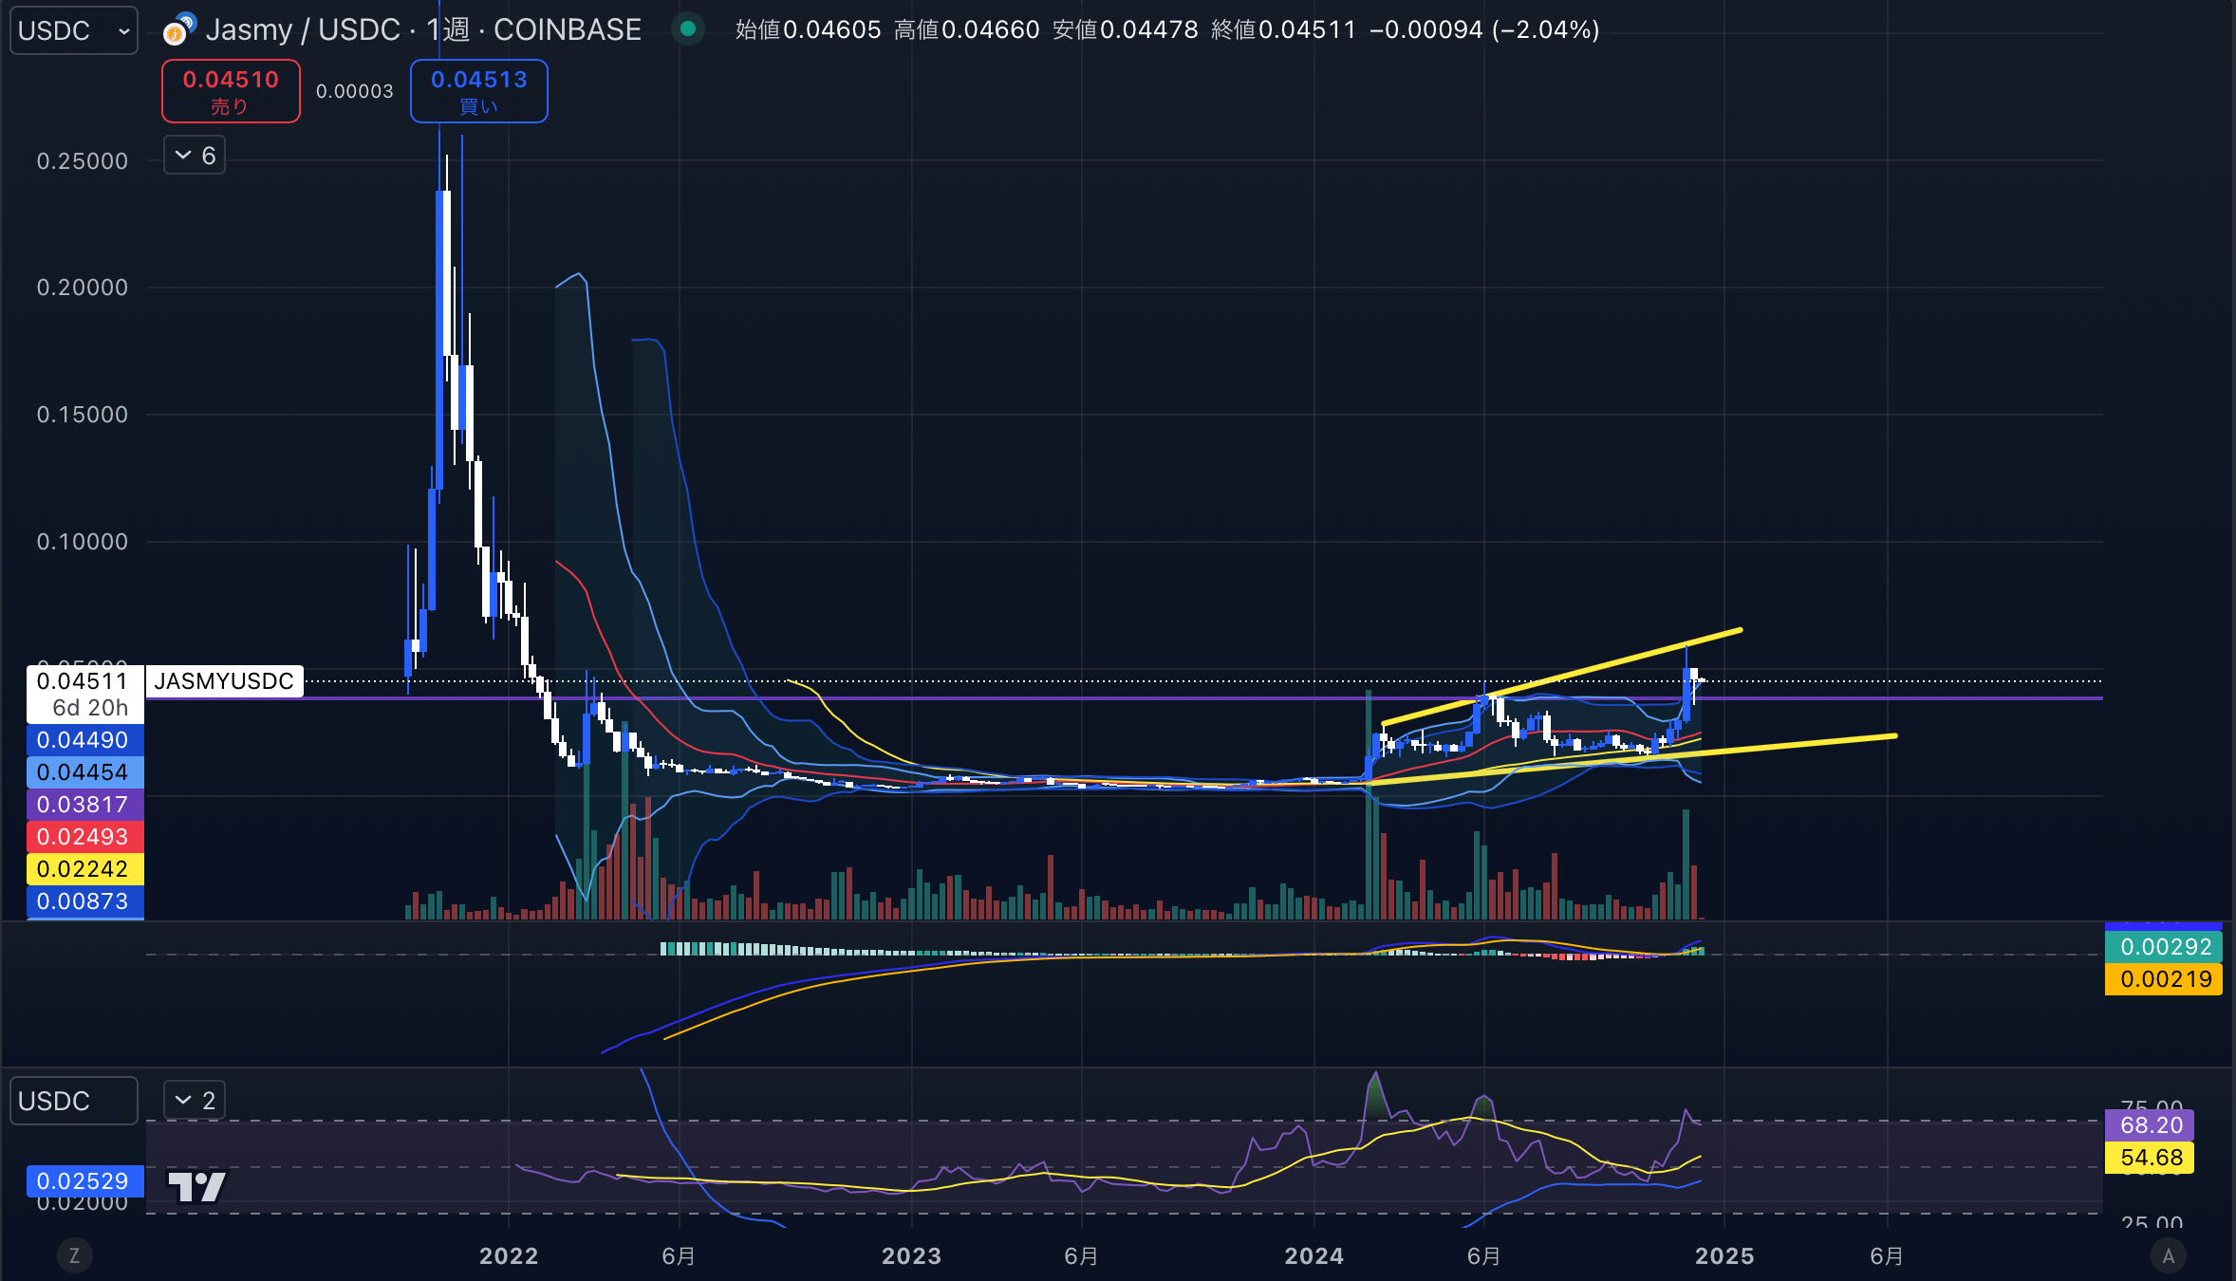Click the low price 0.04478 value
Viewport: 2236px width, 1281px height.
(x=1149, y=29)
